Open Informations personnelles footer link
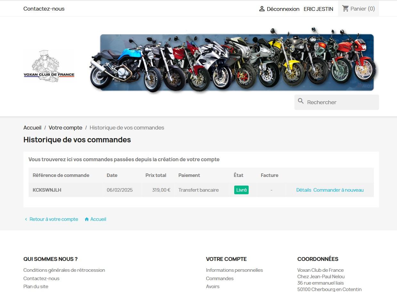This screenshot has height=292, width=397. tap(234, 270)
